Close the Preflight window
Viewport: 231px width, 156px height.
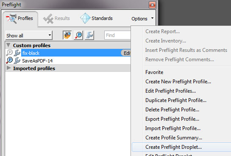tap(152, 5)
